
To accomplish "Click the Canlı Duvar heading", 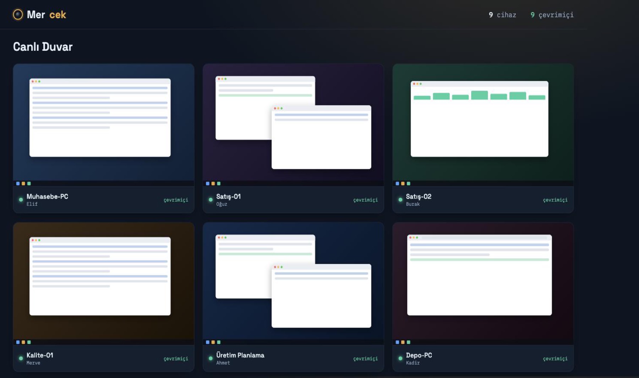I will click(x=43, y=47).
